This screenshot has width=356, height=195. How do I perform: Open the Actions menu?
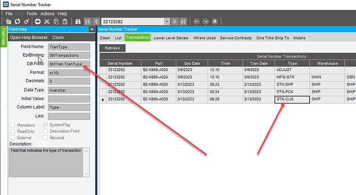[x=47, y=13]
